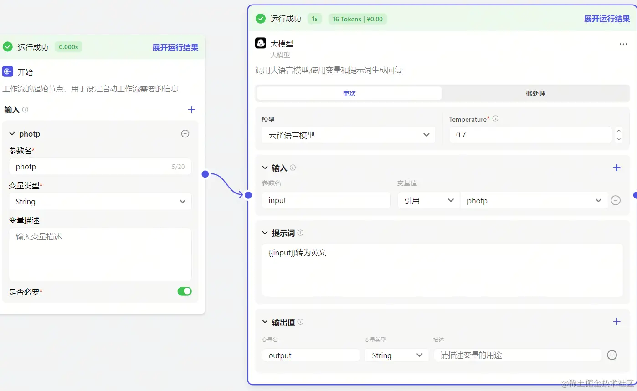Collapse the 输入 section in 大模型 node
637x391 pixels.
click(265, 168)
